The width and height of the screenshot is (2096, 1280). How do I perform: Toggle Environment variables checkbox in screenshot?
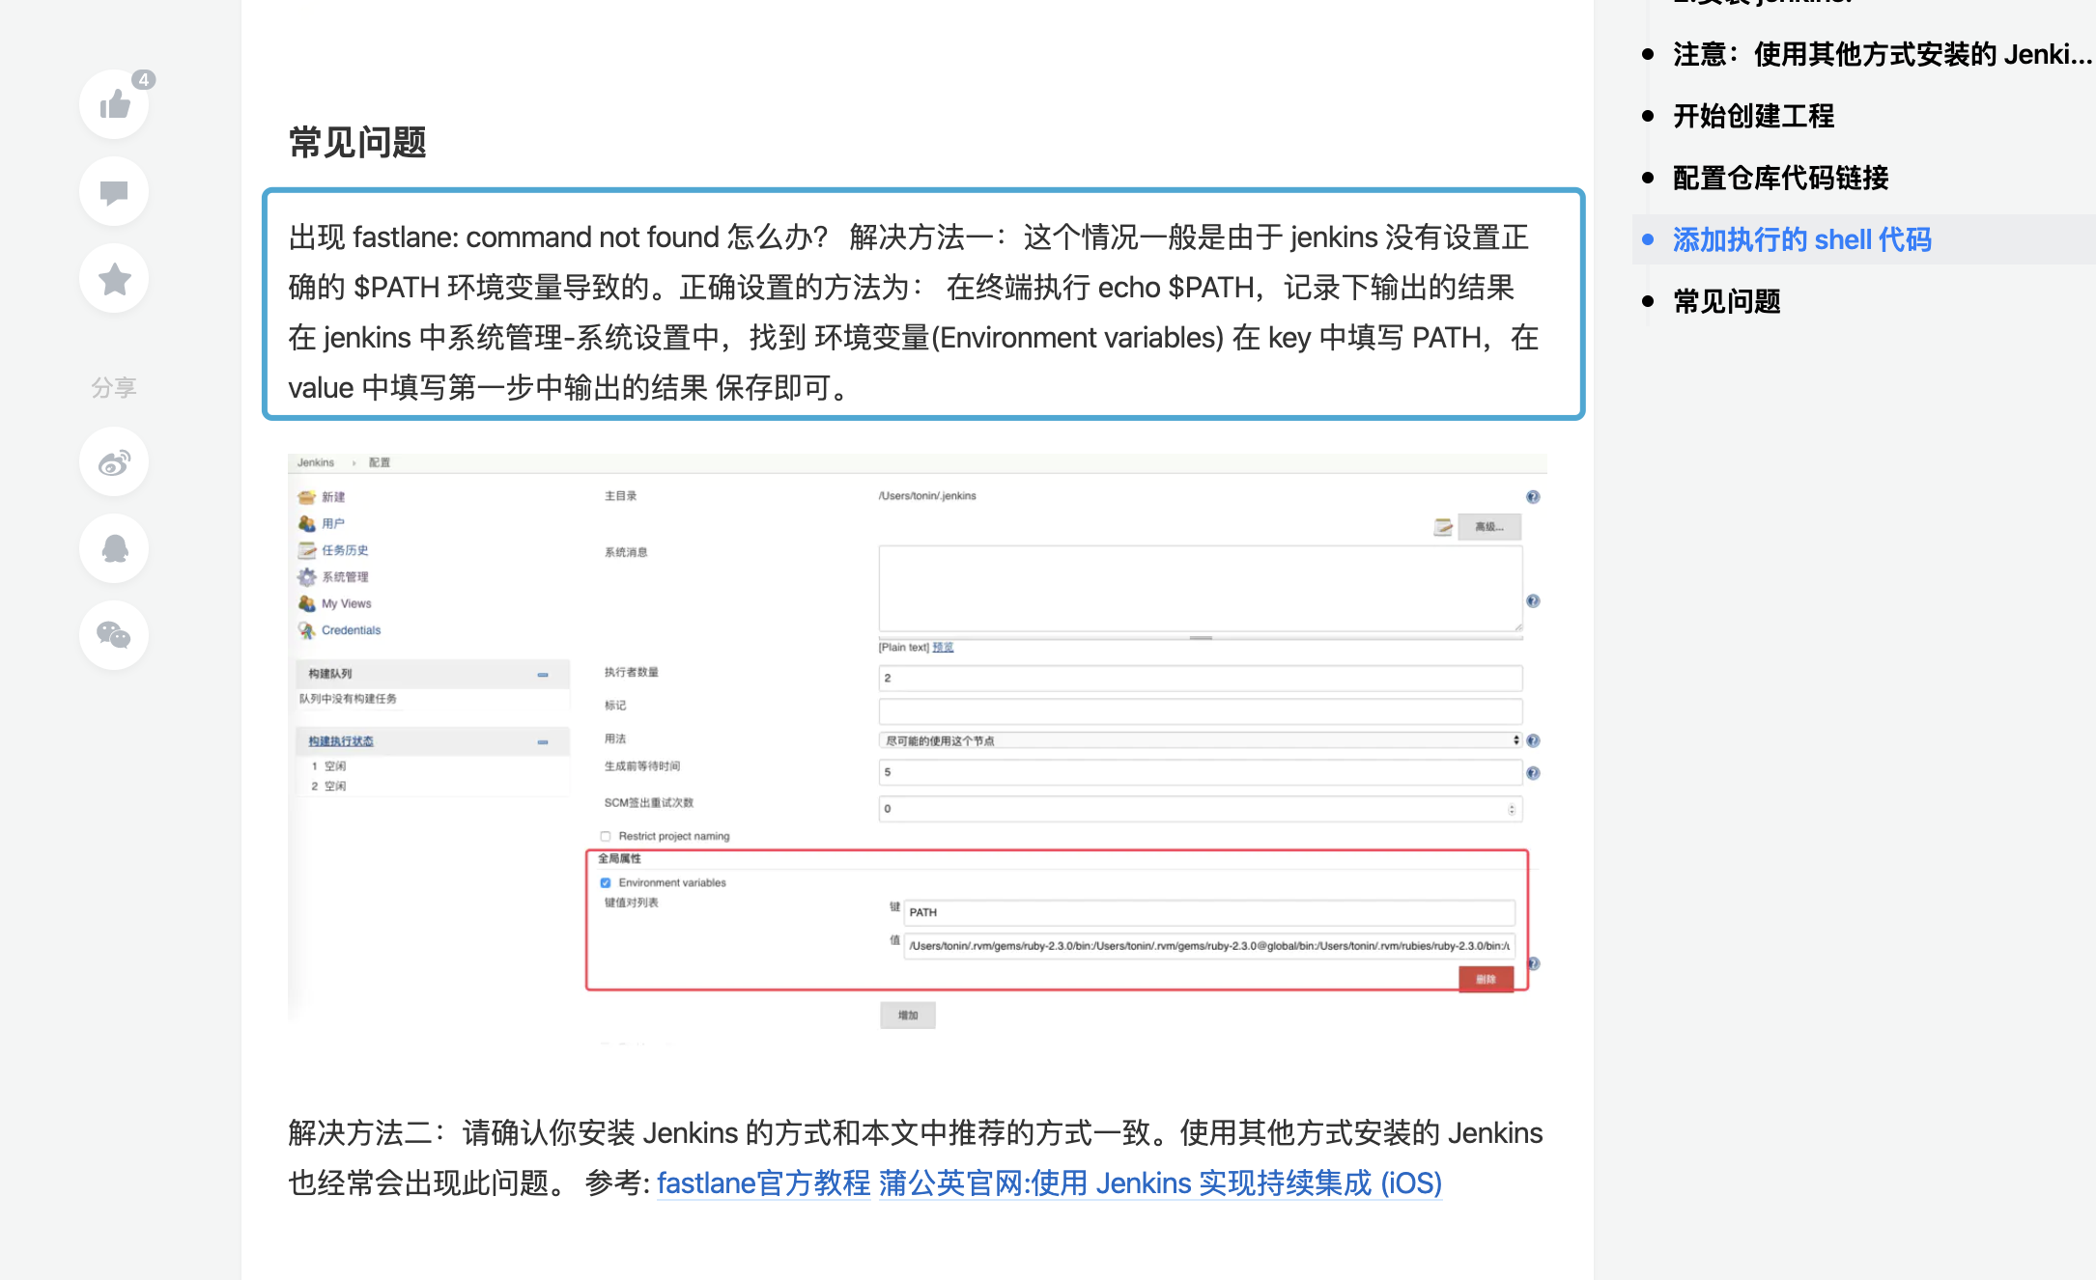606,882
